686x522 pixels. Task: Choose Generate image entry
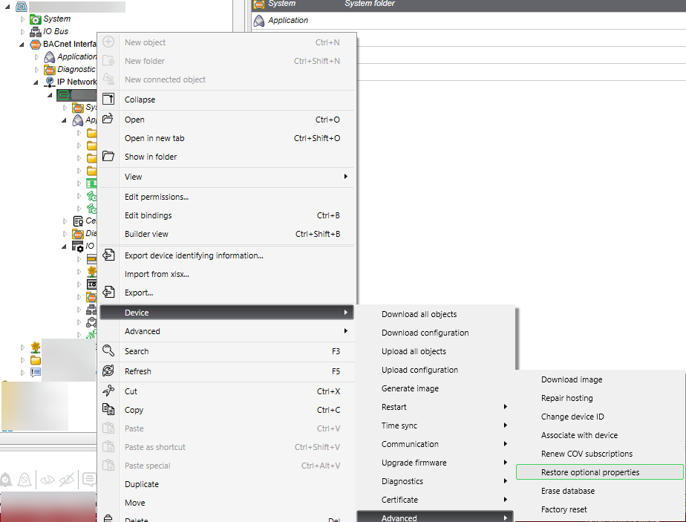pyautogui.click(x=434, y=388)
